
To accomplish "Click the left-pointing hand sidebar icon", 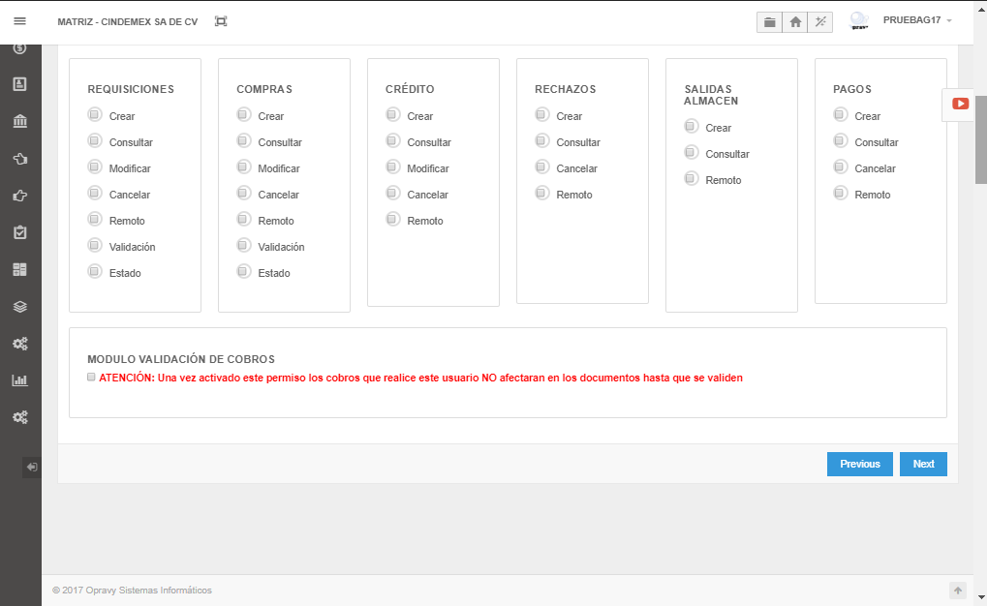I will tap(19, 159).
